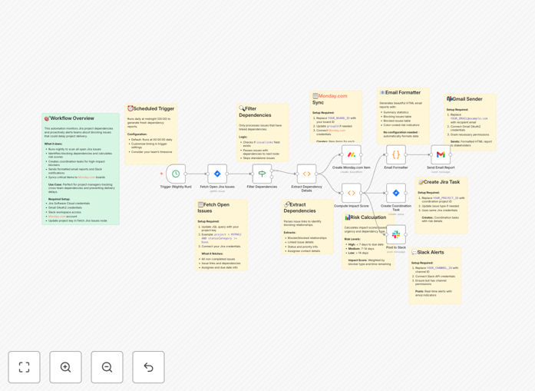Open the Workflow Overview sticky note

(x=81, y=169)
